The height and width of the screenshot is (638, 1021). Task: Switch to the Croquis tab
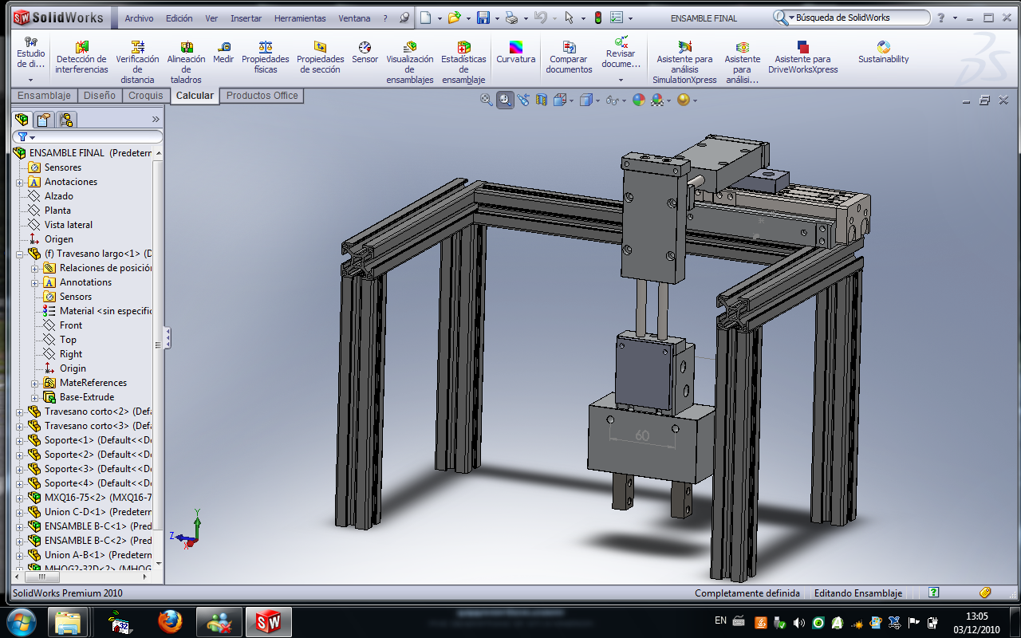click(x=146, y=96)
